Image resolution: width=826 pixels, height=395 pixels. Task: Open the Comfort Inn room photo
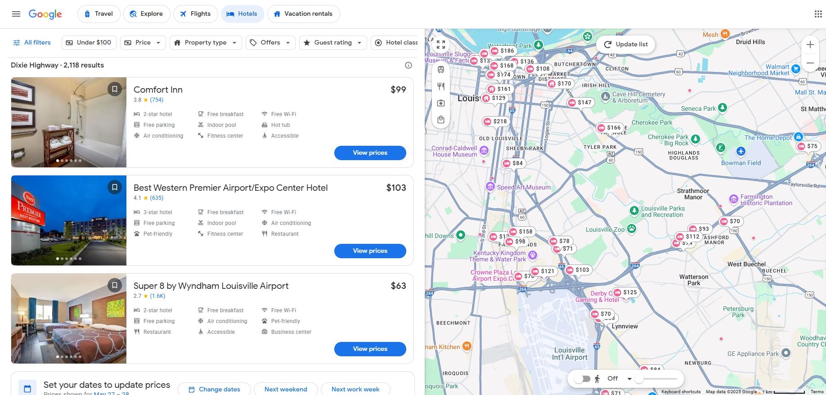[69, 122]
